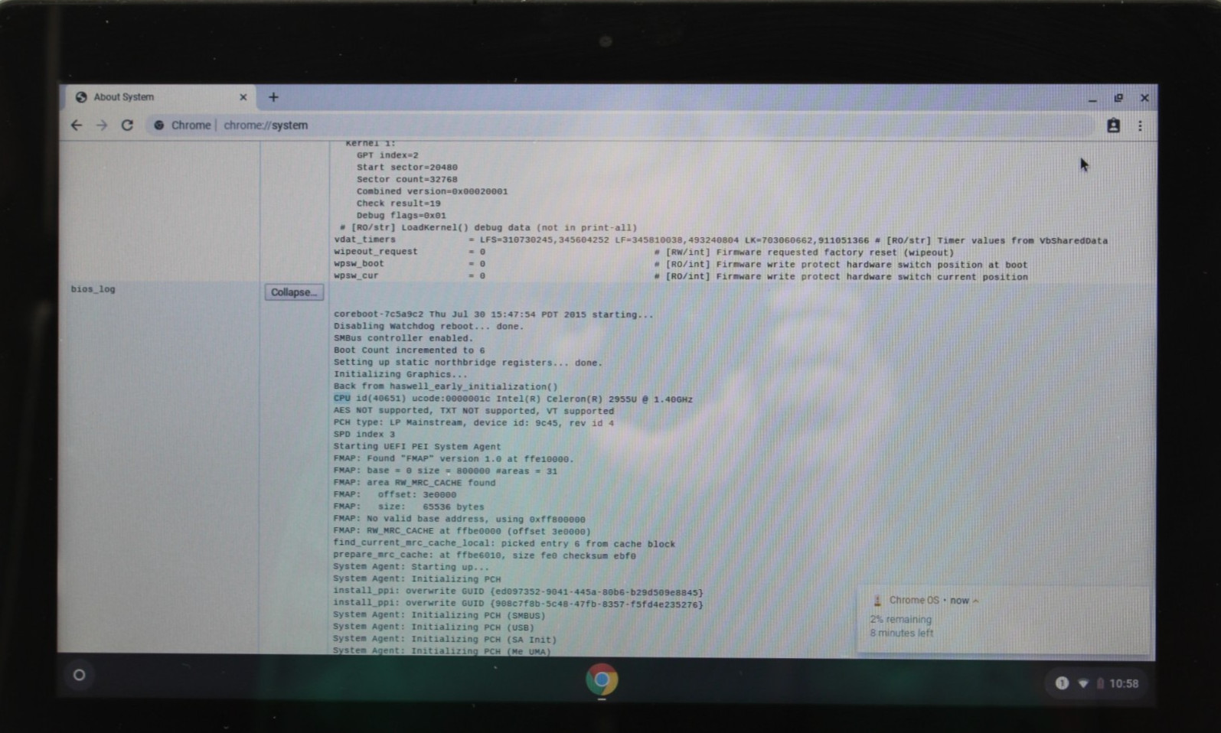Click 'Initializing Graphics...' line
Viewport: 1221px width, 733px height.
pyautogui.click(x=400, y=374)
